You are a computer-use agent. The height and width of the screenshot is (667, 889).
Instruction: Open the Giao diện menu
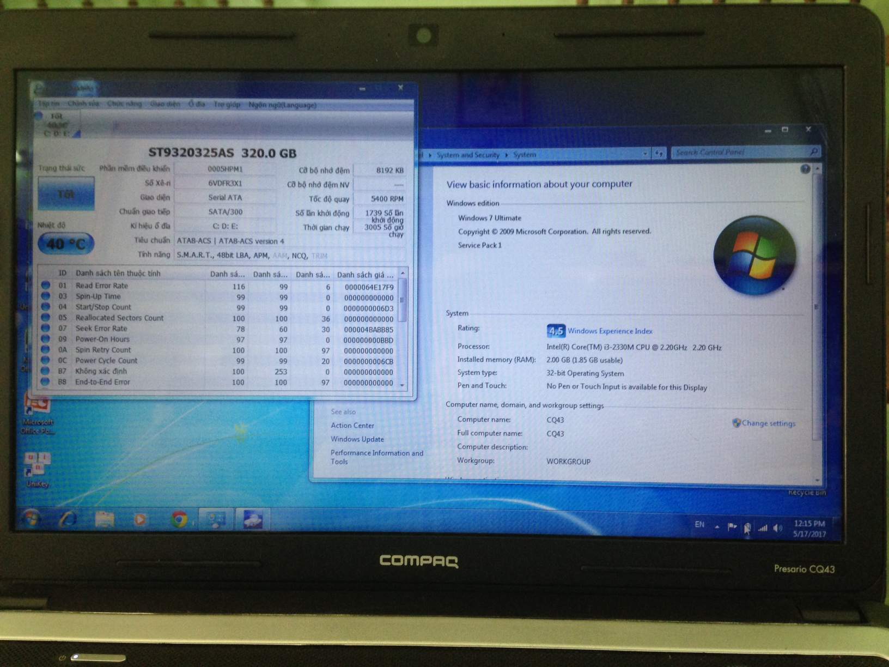tap(165, 104)
